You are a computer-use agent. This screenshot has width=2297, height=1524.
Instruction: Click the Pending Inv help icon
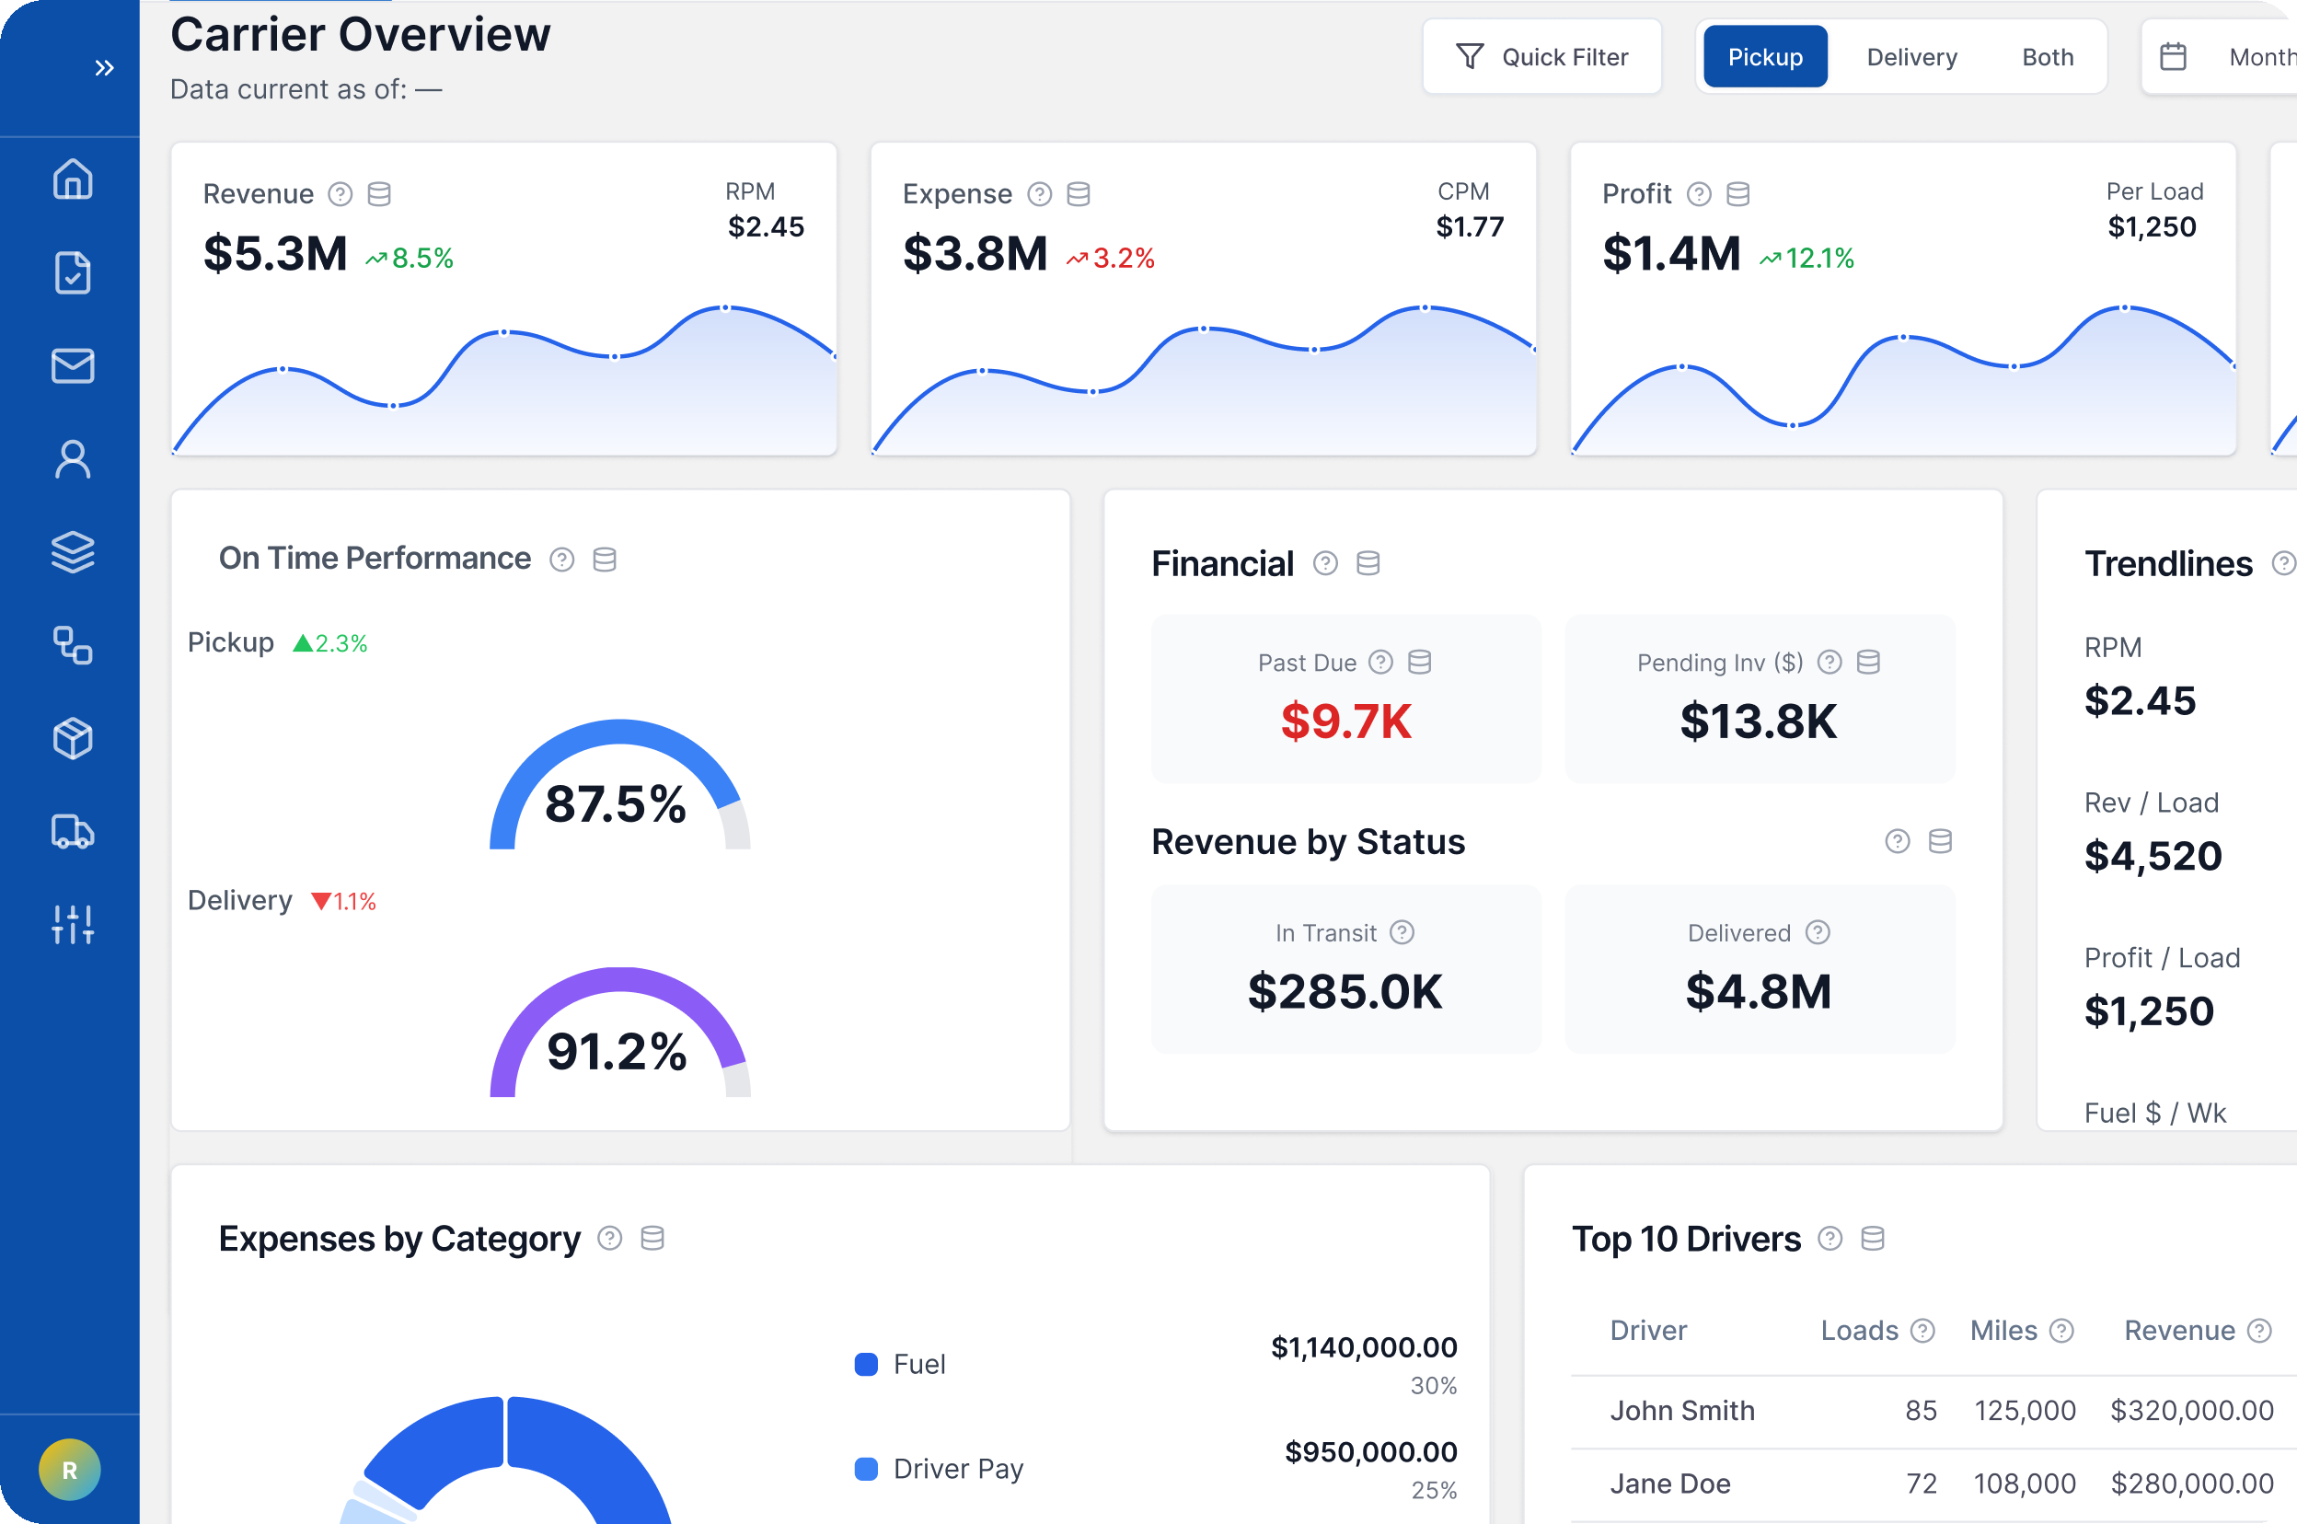[x=1830, y=663]
